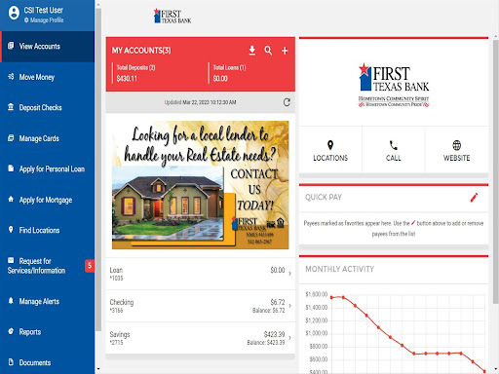This screenshot has height=374, width=499.
Task: Refresh the account balances
Action: (287, 102)
